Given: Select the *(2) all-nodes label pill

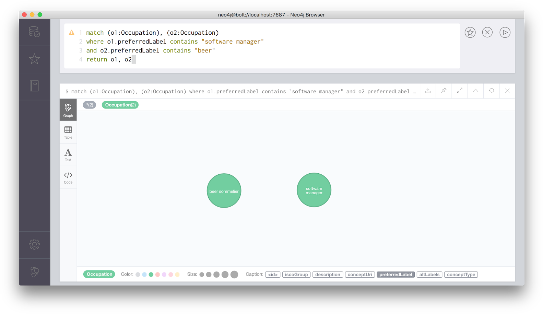Looking at the screenshot, I should [x=90, y=105].
